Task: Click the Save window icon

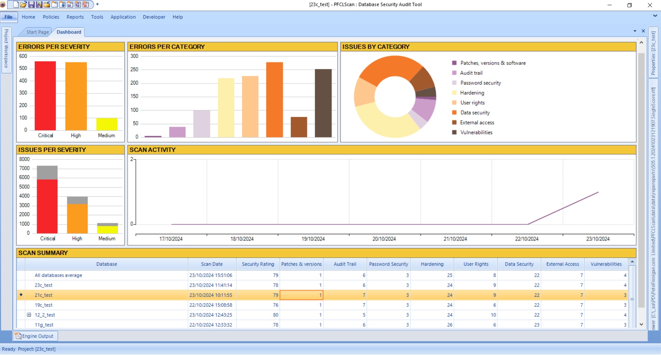Action: point(70,4)
